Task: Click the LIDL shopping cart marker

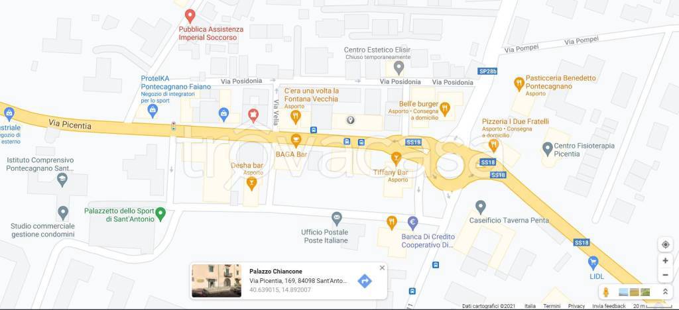Action: click(593, 262)
